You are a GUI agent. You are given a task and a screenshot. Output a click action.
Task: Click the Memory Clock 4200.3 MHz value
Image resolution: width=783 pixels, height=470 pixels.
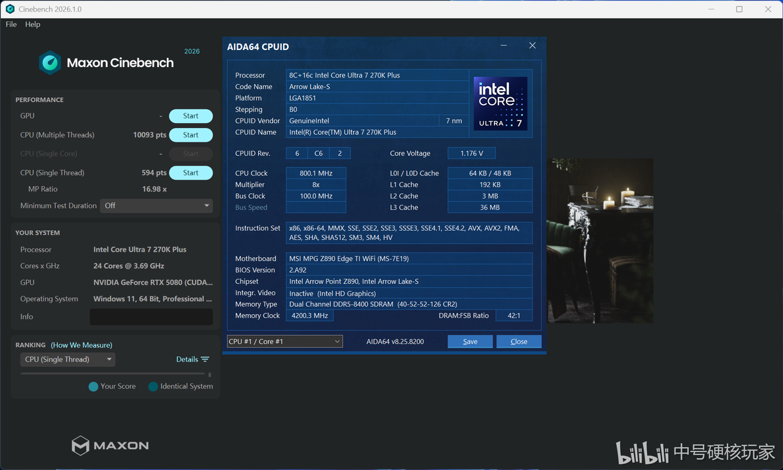pos(309,316)
